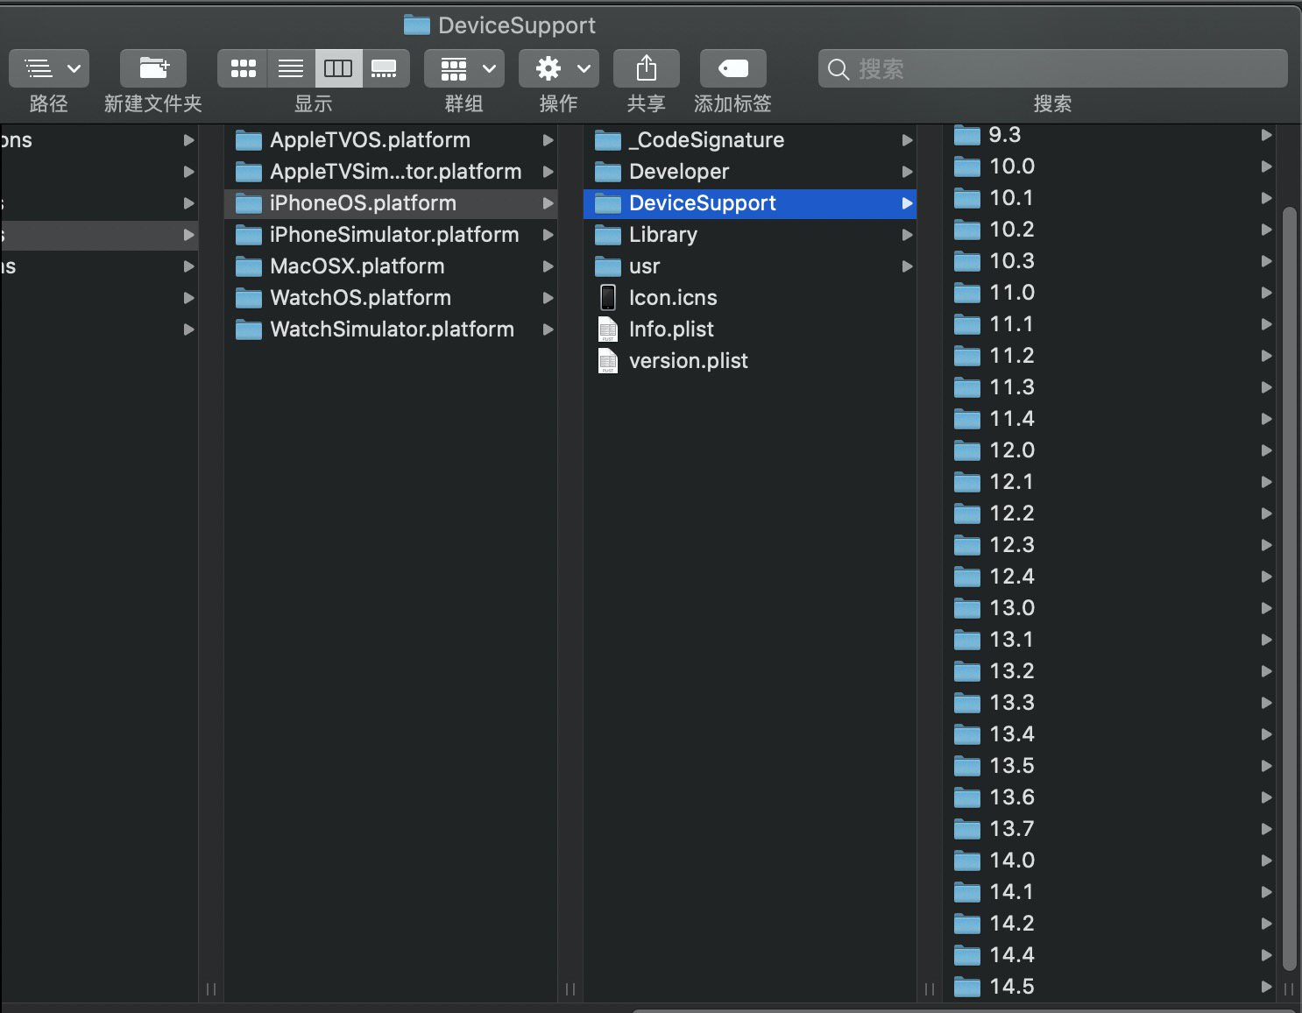The image size is (1302, 1013).
Task: Select the Developer folder
Action: point(679,172)
